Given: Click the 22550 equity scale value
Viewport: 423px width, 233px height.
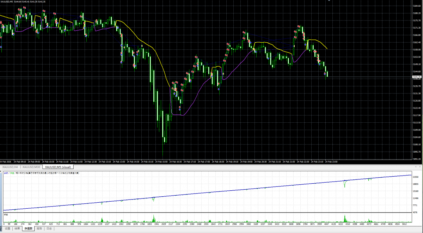Looking at the screenshot, I should 416,177.
